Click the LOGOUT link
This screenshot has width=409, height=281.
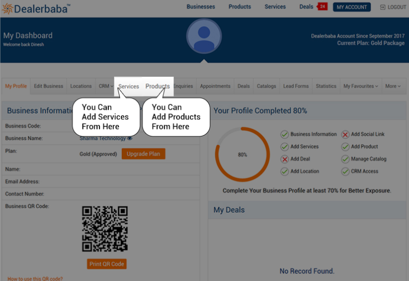(x=393, y=7)
